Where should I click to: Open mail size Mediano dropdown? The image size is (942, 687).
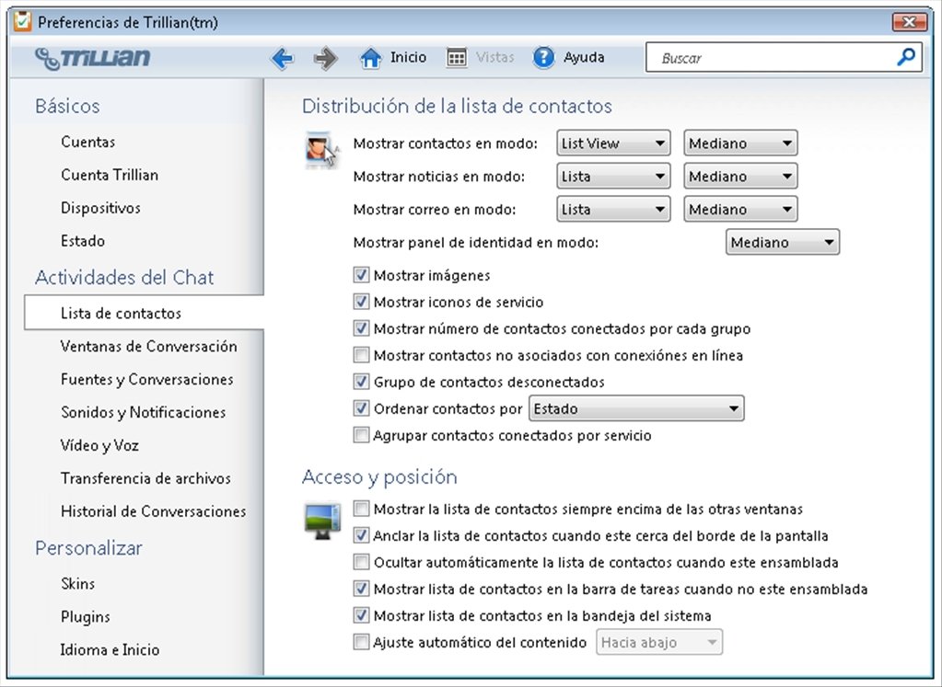pyautogui.click(x=740, y=210)
